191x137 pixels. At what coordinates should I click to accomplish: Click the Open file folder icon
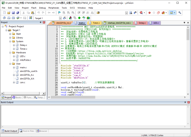9,13
